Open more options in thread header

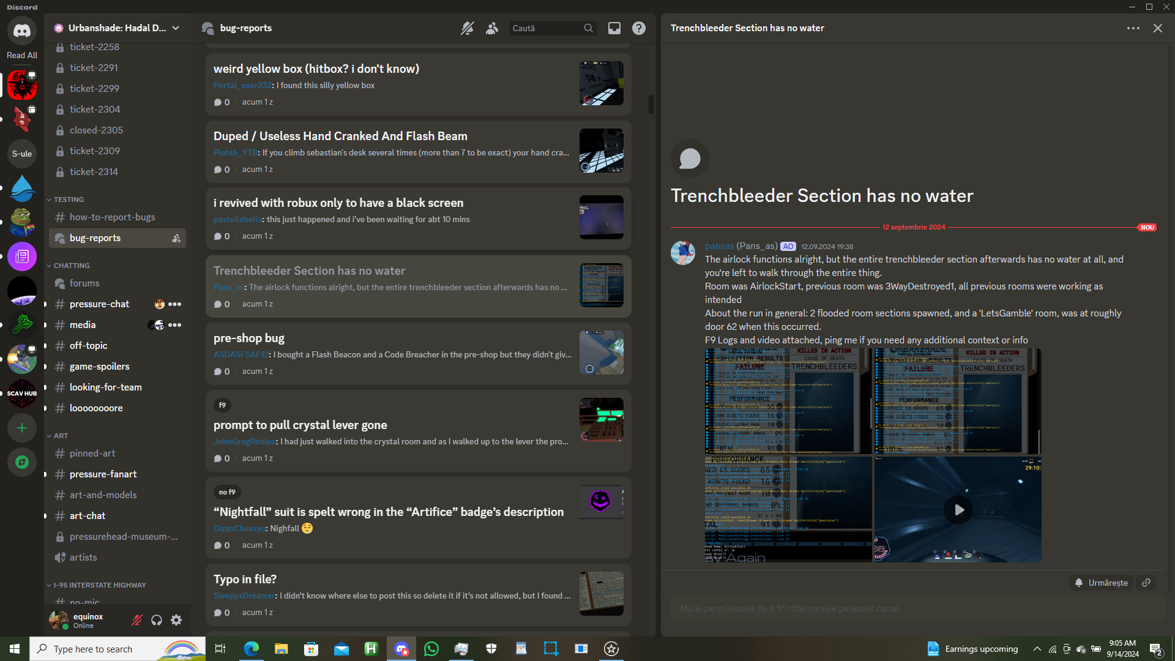pyautogui.click(x=1133, y=28)
